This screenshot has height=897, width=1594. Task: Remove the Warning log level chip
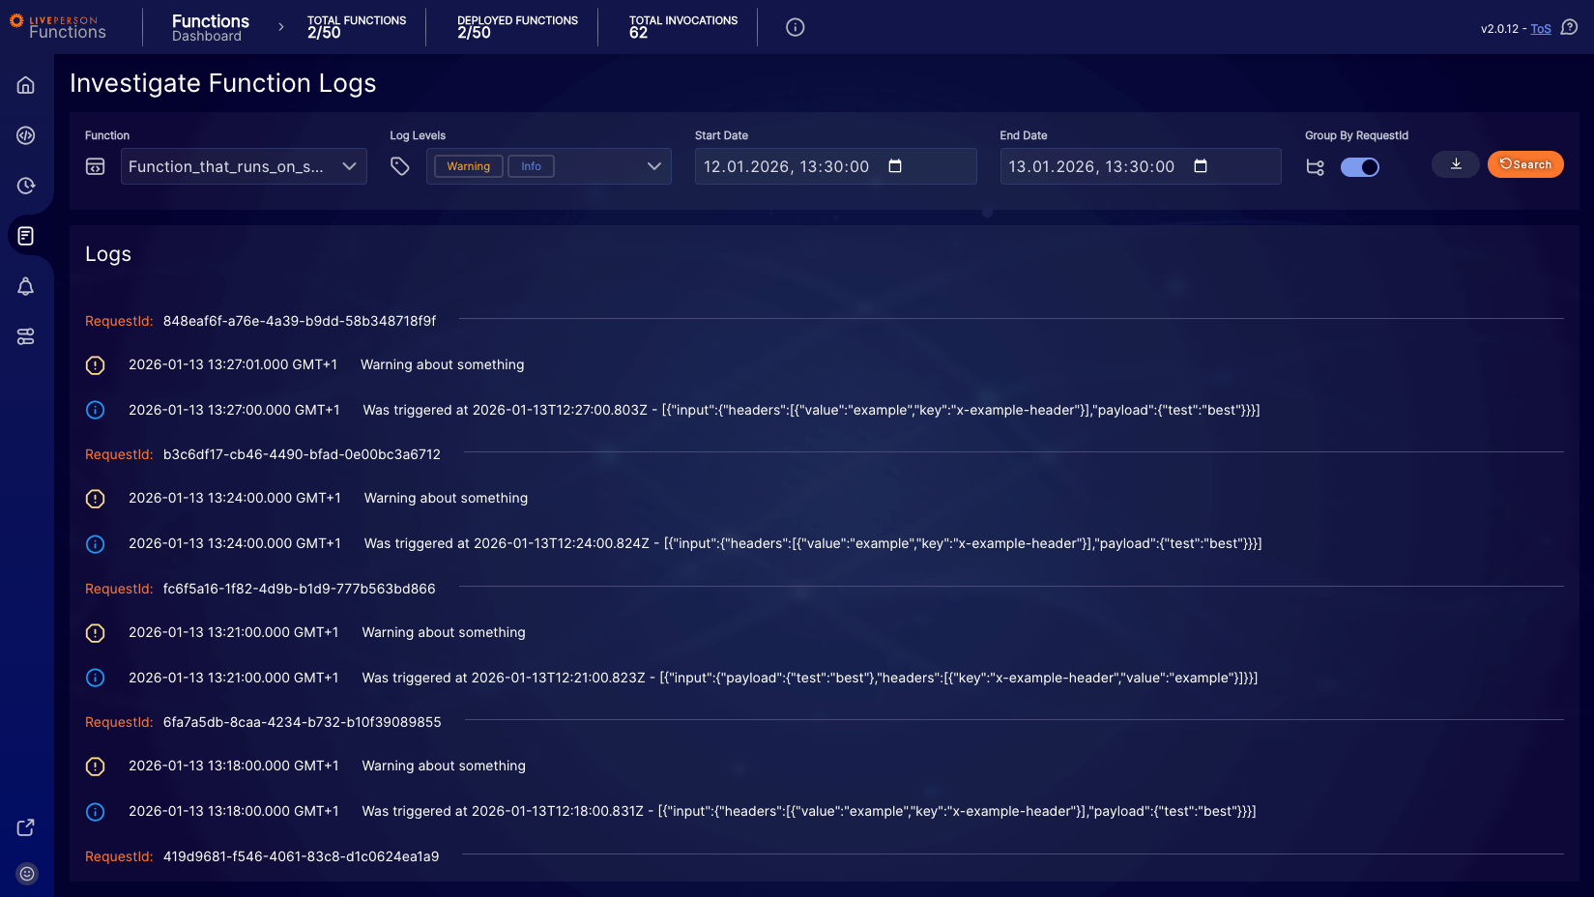(468, 165)
